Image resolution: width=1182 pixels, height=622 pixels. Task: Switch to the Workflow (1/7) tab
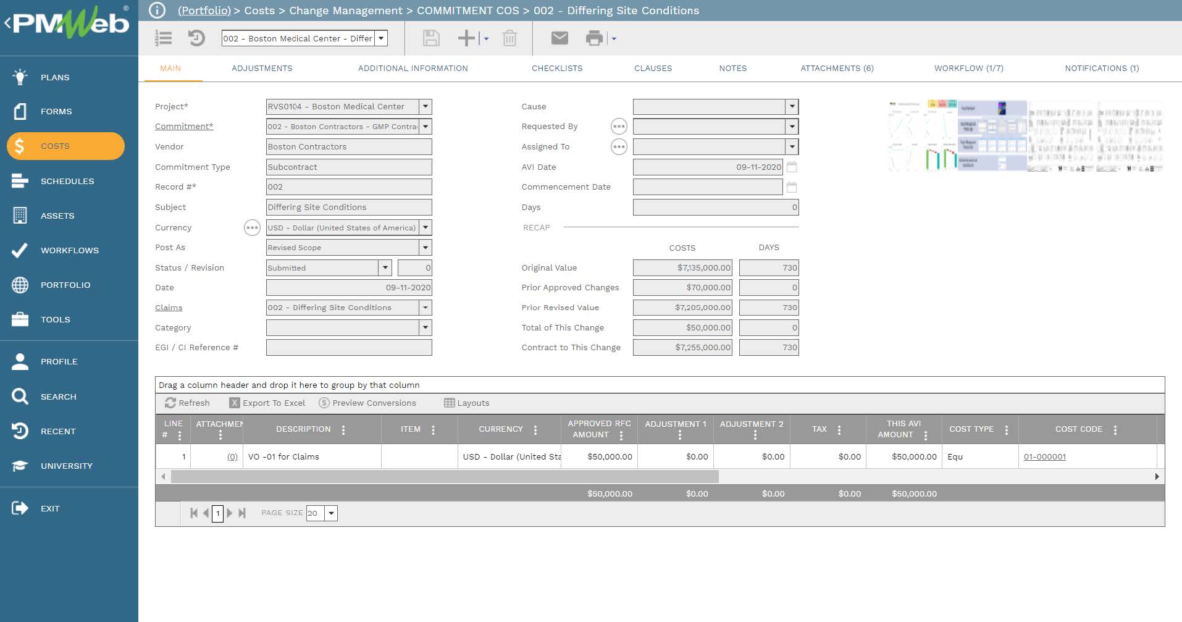(x=968, y=69)
